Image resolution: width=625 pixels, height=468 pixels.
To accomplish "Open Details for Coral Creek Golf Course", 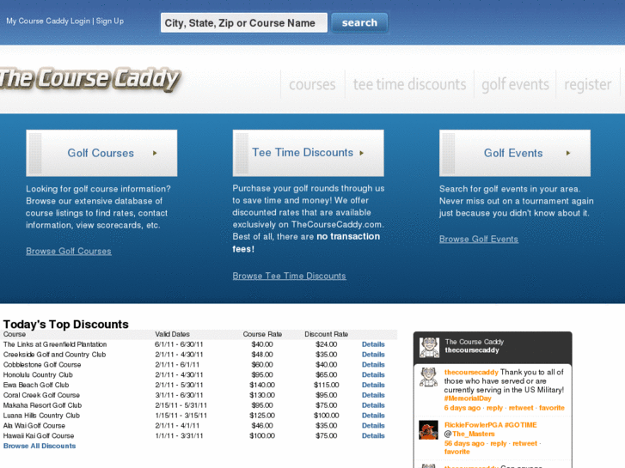I will tap(373, 395).
